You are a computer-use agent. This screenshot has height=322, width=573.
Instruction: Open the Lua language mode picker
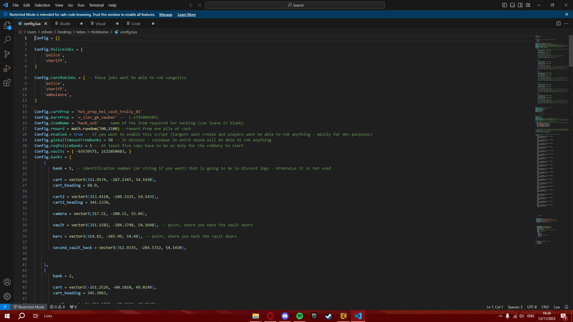pyautogui.click(x=557, y=307)
